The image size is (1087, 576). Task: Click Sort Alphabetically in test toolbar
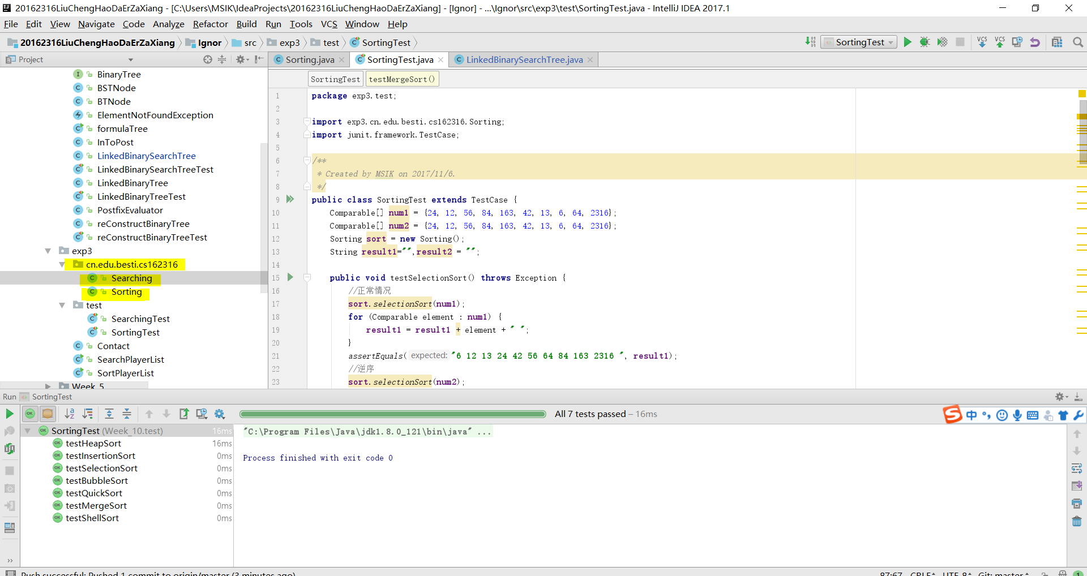[x=70, y=414]
